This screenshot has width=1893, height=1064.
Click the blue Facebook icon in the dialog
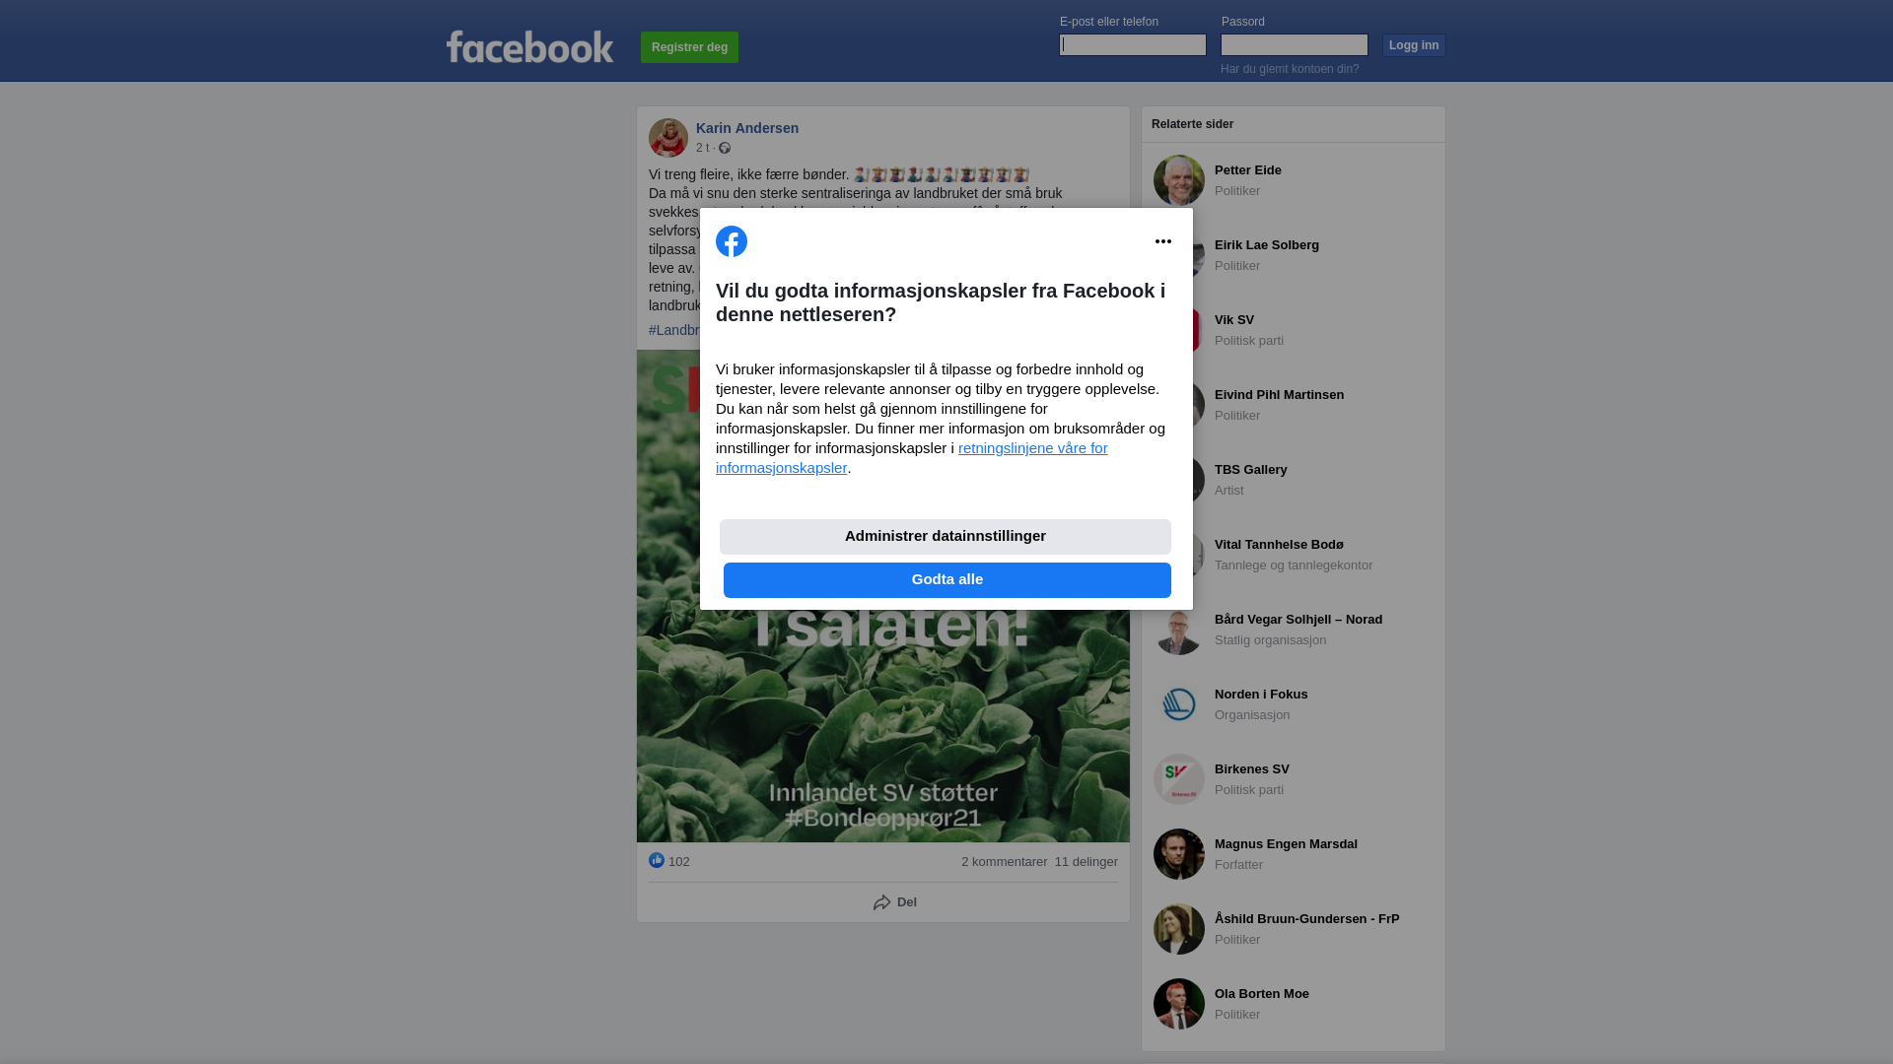tap(732, 241)
